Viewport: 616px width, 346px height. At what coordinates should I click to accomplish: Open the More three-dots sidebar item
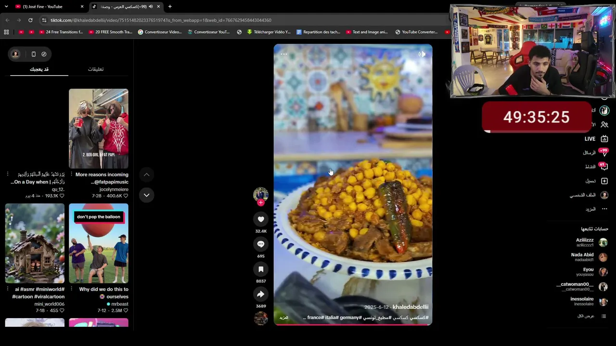coord(597,209)
